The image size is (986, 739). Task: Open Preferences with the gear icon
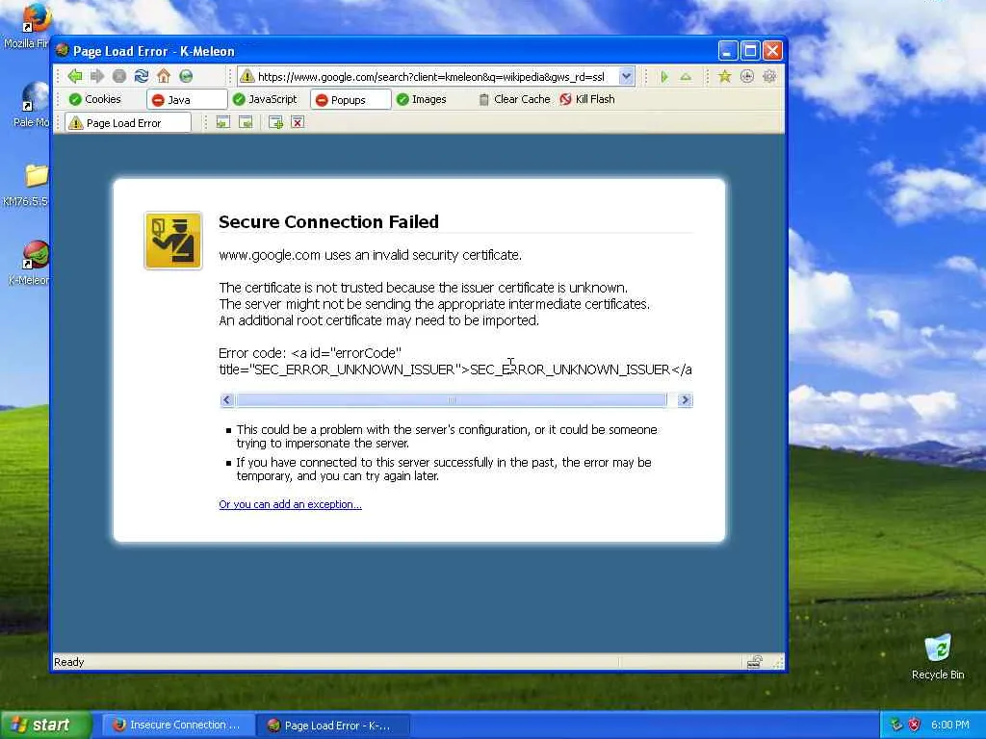pos(769,77)
